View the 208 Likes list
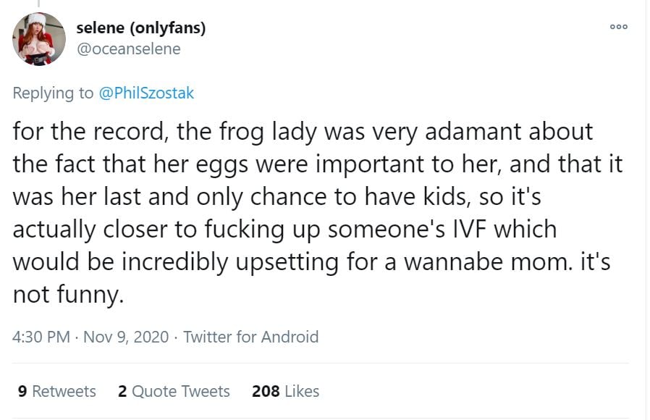The height and width of the screenshot is (420, 650). [x=285, y=391]
